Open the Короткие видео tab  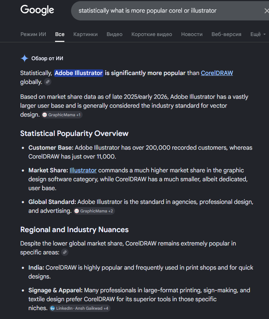152,34
